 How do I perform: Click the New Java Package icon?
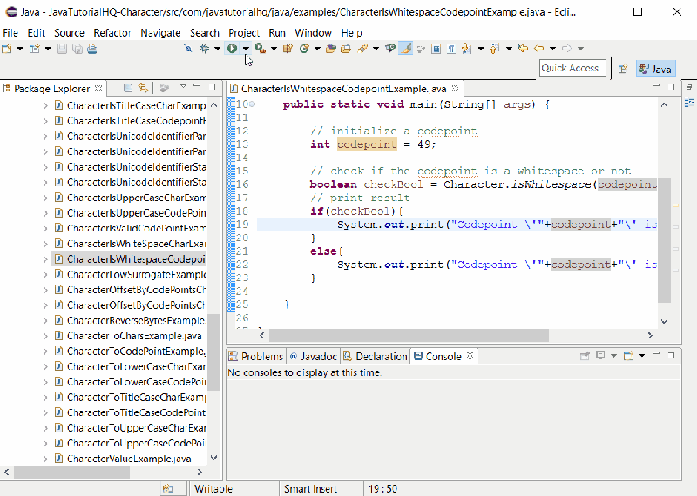(288, 49)
